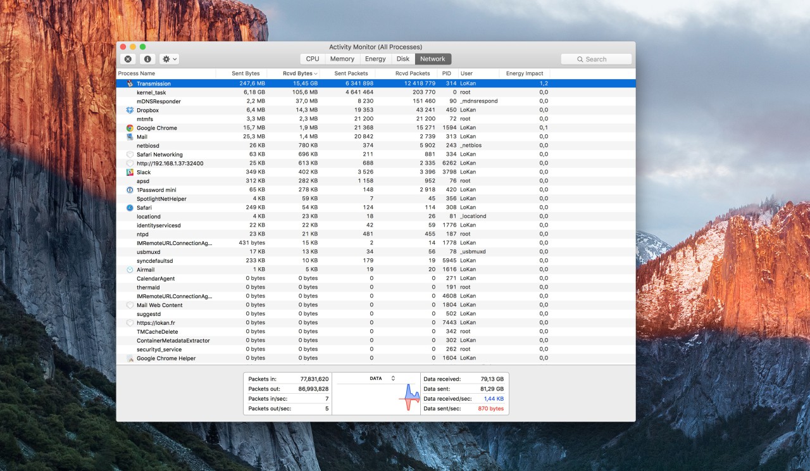Select the Network tab
The height and width of the screenshot is (471, 810).
click(433, 59)
